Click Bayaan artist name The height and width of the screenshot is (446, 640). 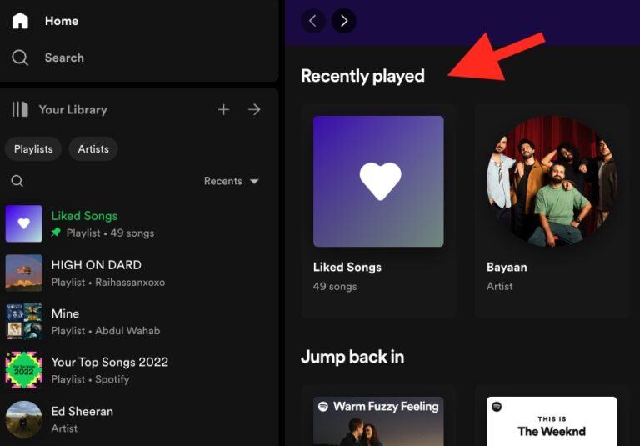click(507, 267)
